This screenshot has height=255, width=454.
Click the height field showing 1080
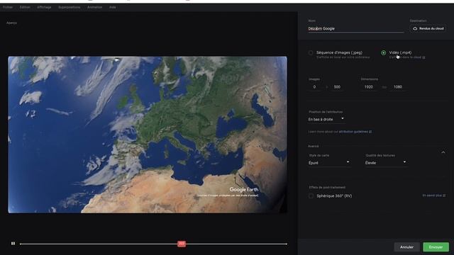point(398,87)
